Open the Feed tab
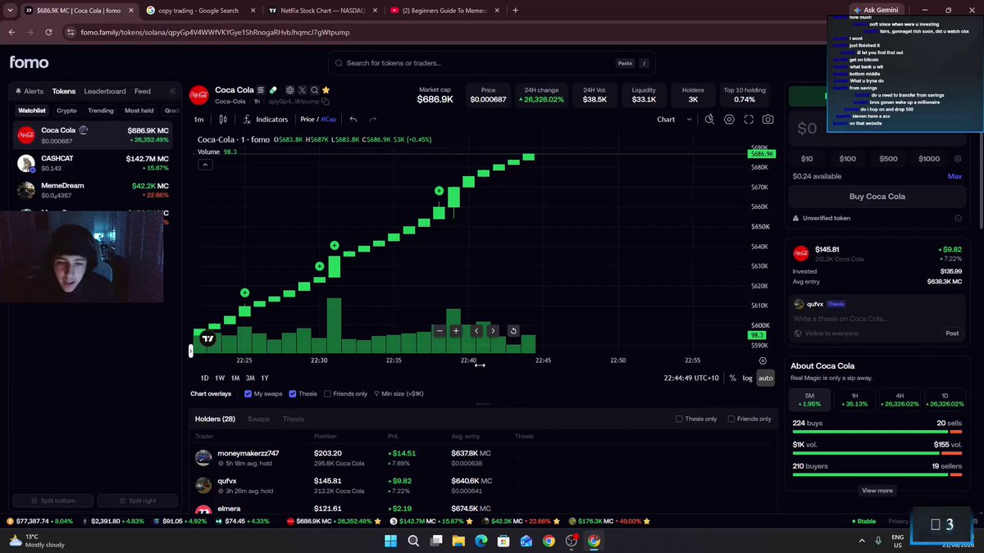This screenshot has height=553, width=984. [x=143, y=92]
